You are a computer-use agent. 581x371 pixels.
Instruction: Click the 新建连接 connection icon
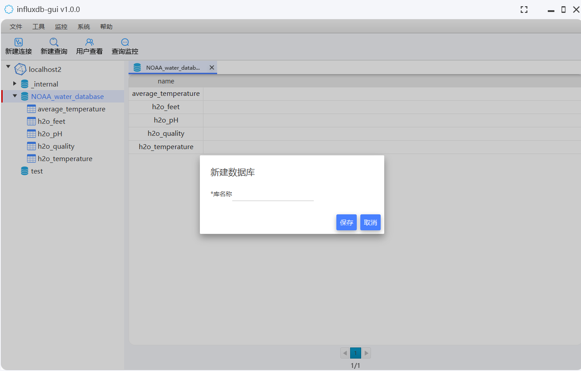pyautogui.click(x=19, y=42)
